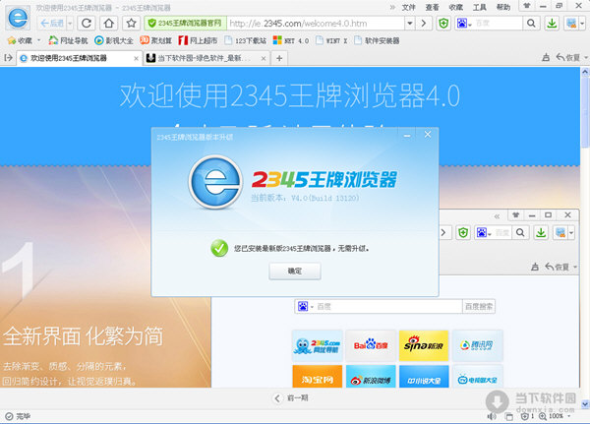Click the screenshot tool icon in toolbar
Image resolution: width=590 pixels, height=424 pixels.
pyautogui.click(x=571, y=24)
